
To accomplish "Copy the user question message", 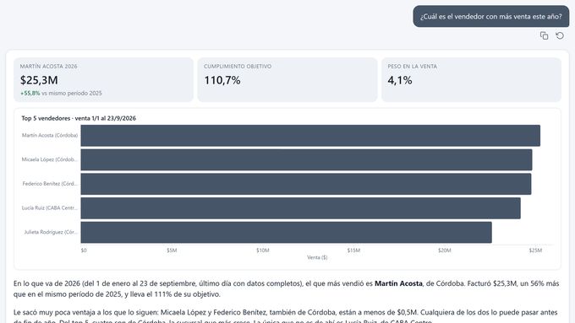I will [544, 35].
